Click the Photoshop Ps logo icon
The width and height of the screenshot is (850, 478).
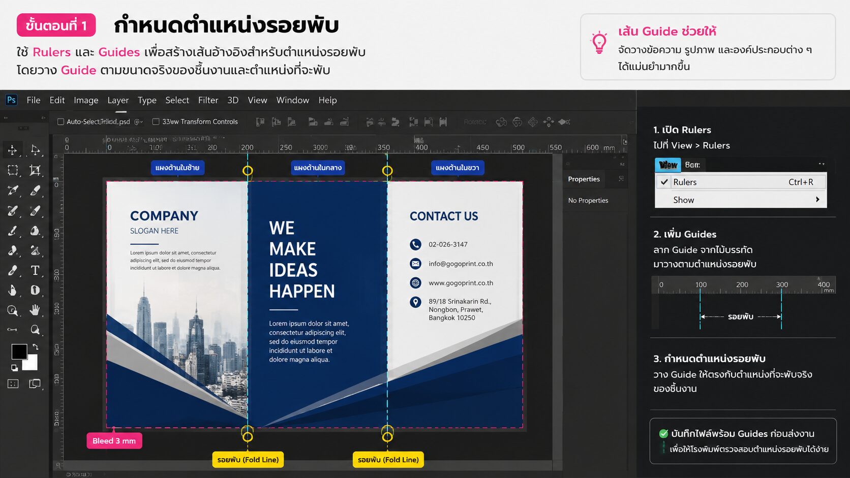click(11, 100)
